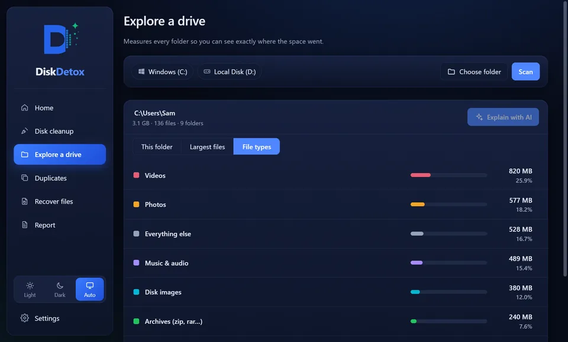Click the hard drive icon on Local Disk (D:)

pyautogui.click(x=207, y=71)
